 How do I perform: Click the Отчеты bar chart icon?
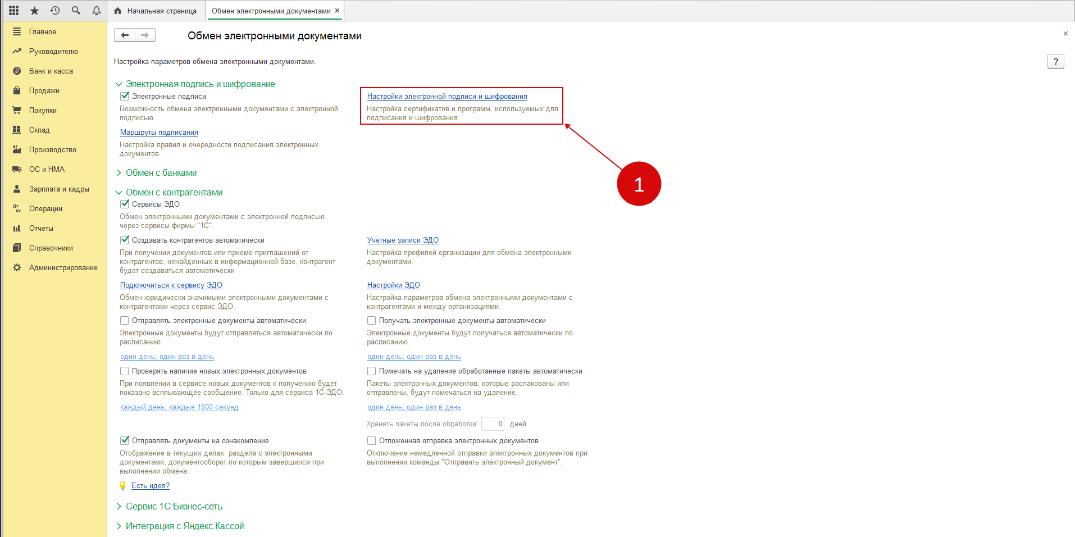tap(17, 229)
